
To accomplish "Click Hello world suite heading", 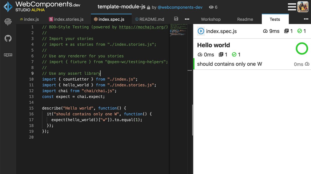I will coord(214,45).
